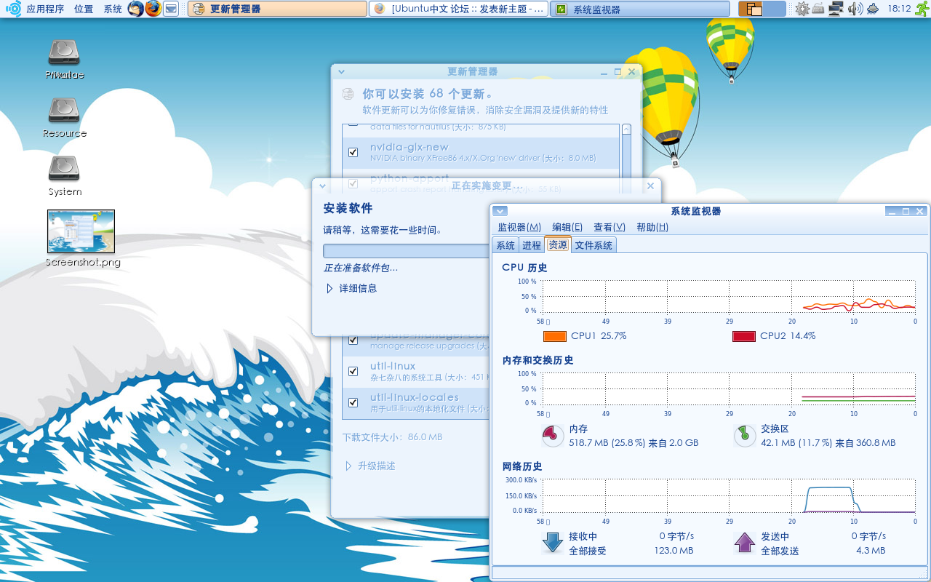Click the printer tray icon
The width and height of the screenshot is (931, 582).
(818, 9)
